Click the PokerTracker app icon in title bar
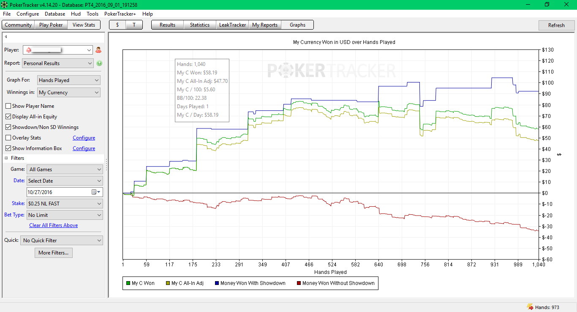Image resolution: width=577 pixels, height=312 pixels. 5,5
